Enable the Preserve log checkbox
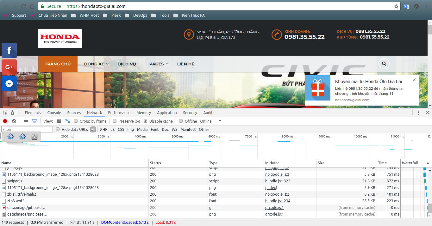This screenshot has width=432, height=226. 115,121
